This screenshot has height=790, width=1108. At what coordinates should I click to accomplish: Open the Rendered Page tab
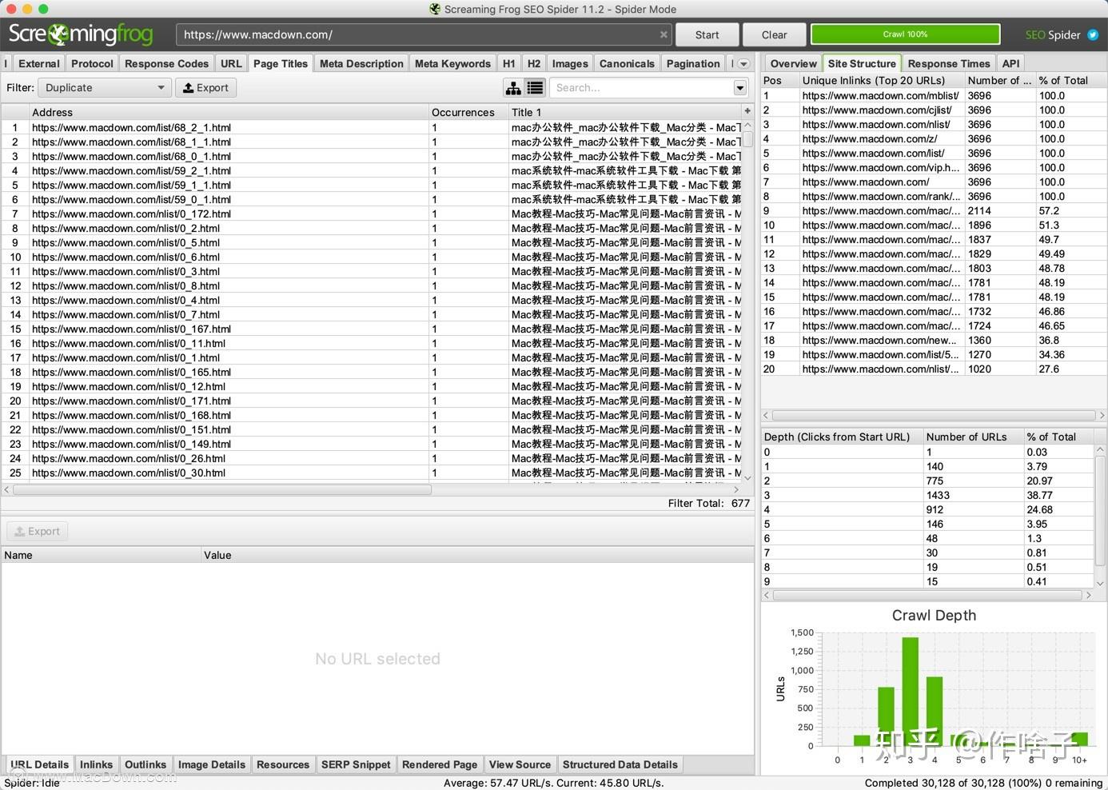click(440, 764)
